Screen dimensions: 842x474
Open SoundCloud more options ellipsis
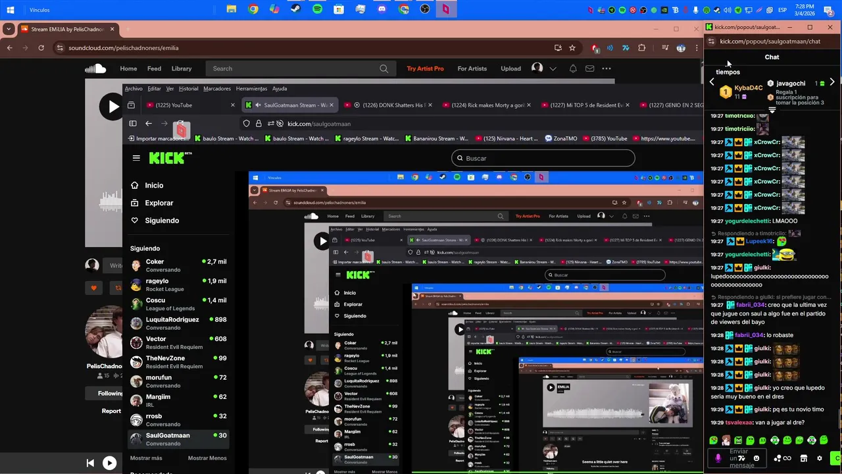coord(607,68)
